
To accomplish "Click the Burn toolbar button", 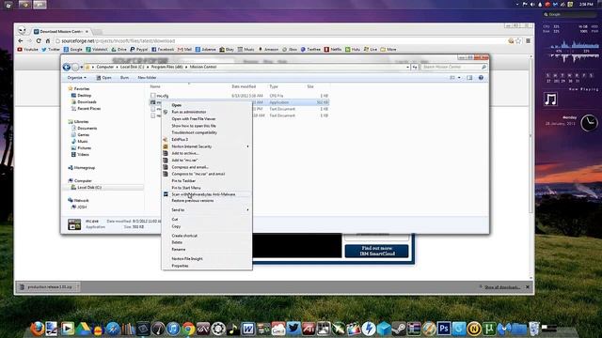I will click(x=124, y=77).
